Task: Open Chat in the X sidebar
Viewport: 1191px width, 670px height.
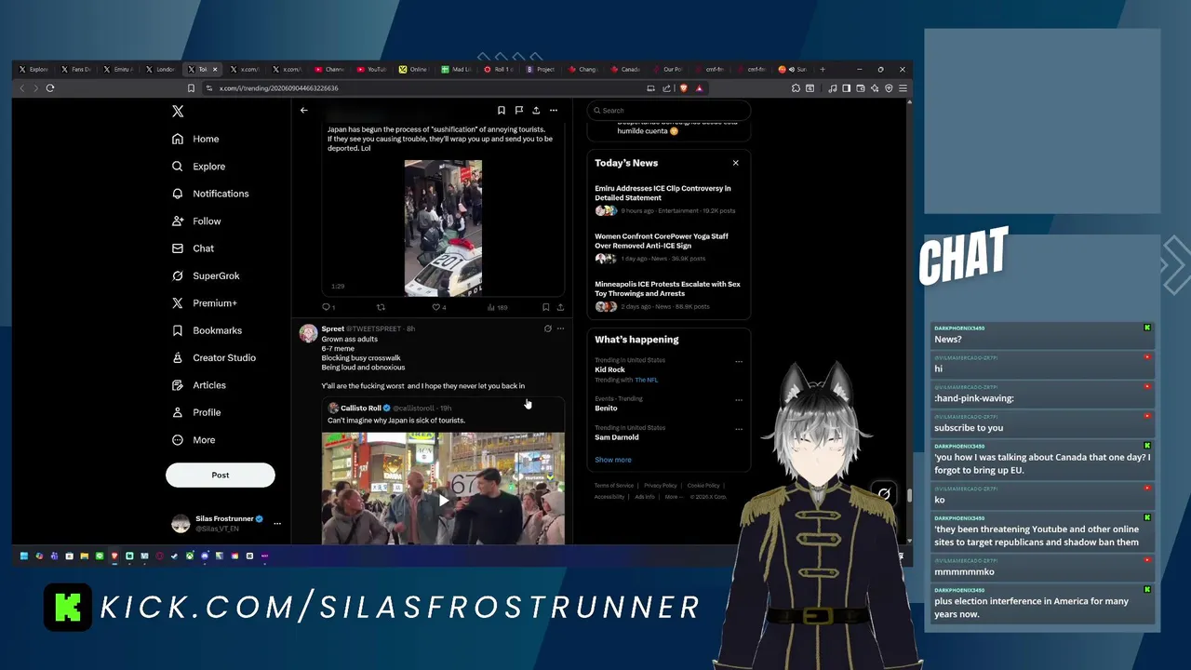Action: click(x=193, y=248)
